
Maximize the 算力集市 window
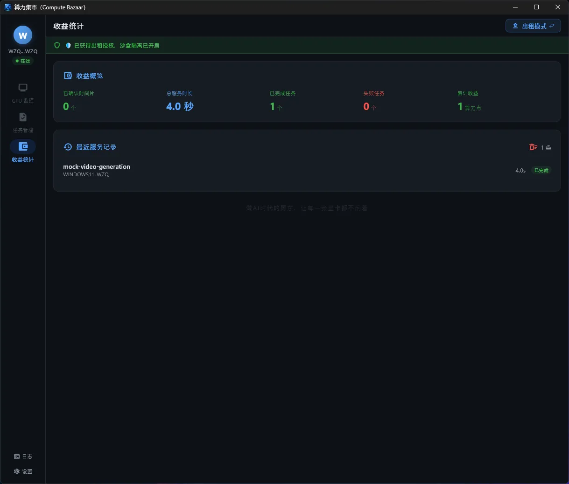[536, 7]
